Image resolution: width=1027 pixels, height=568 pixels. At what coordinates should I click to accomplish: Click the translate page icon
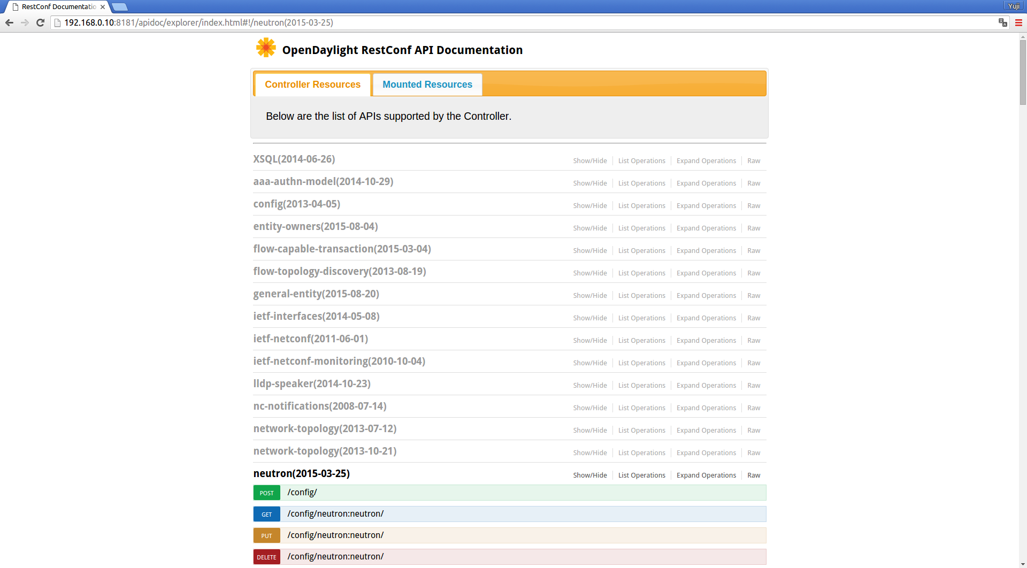coord(1002,22)
